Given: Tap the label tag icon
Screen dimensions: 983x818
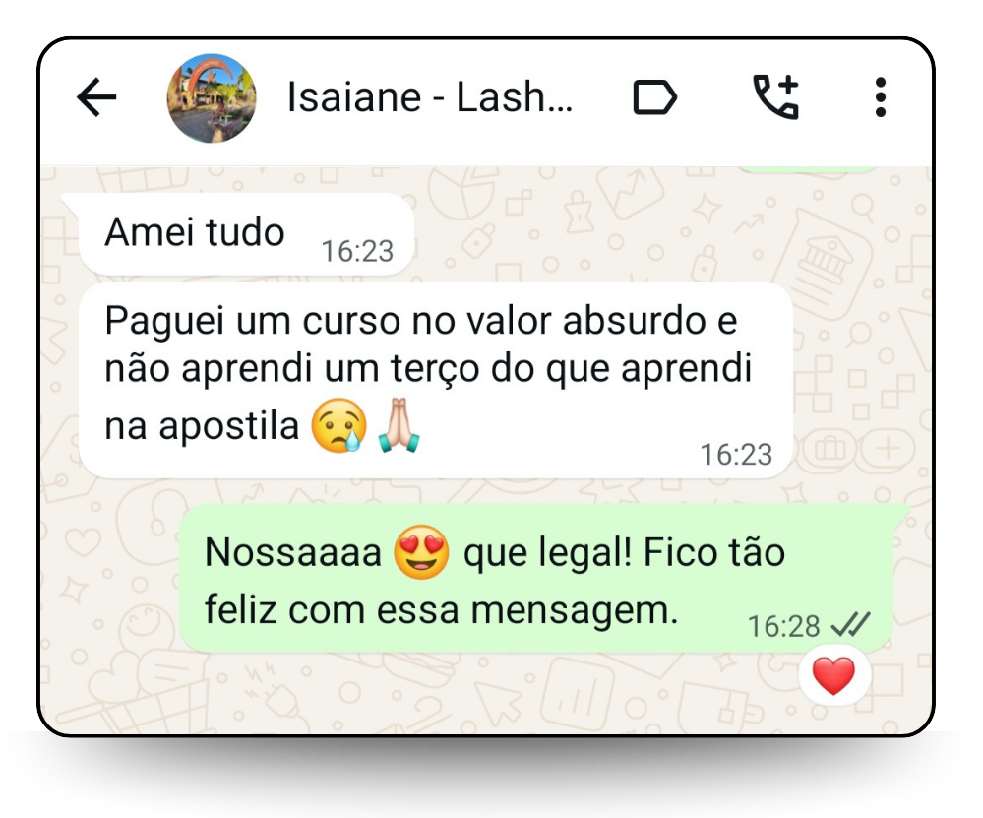Looking at the screenshot, I should click(654, 97).
